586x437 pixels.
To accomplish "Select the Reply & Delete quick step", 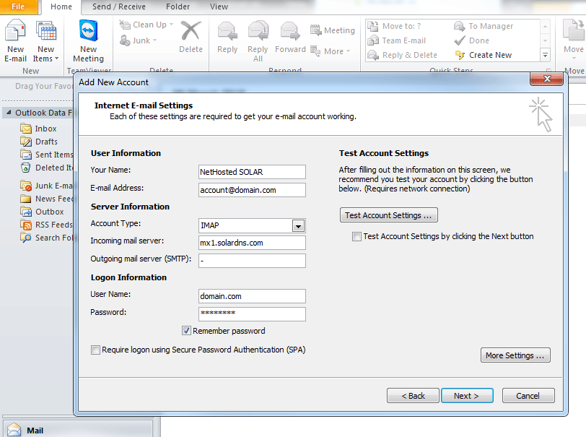I will click(403, 55).
